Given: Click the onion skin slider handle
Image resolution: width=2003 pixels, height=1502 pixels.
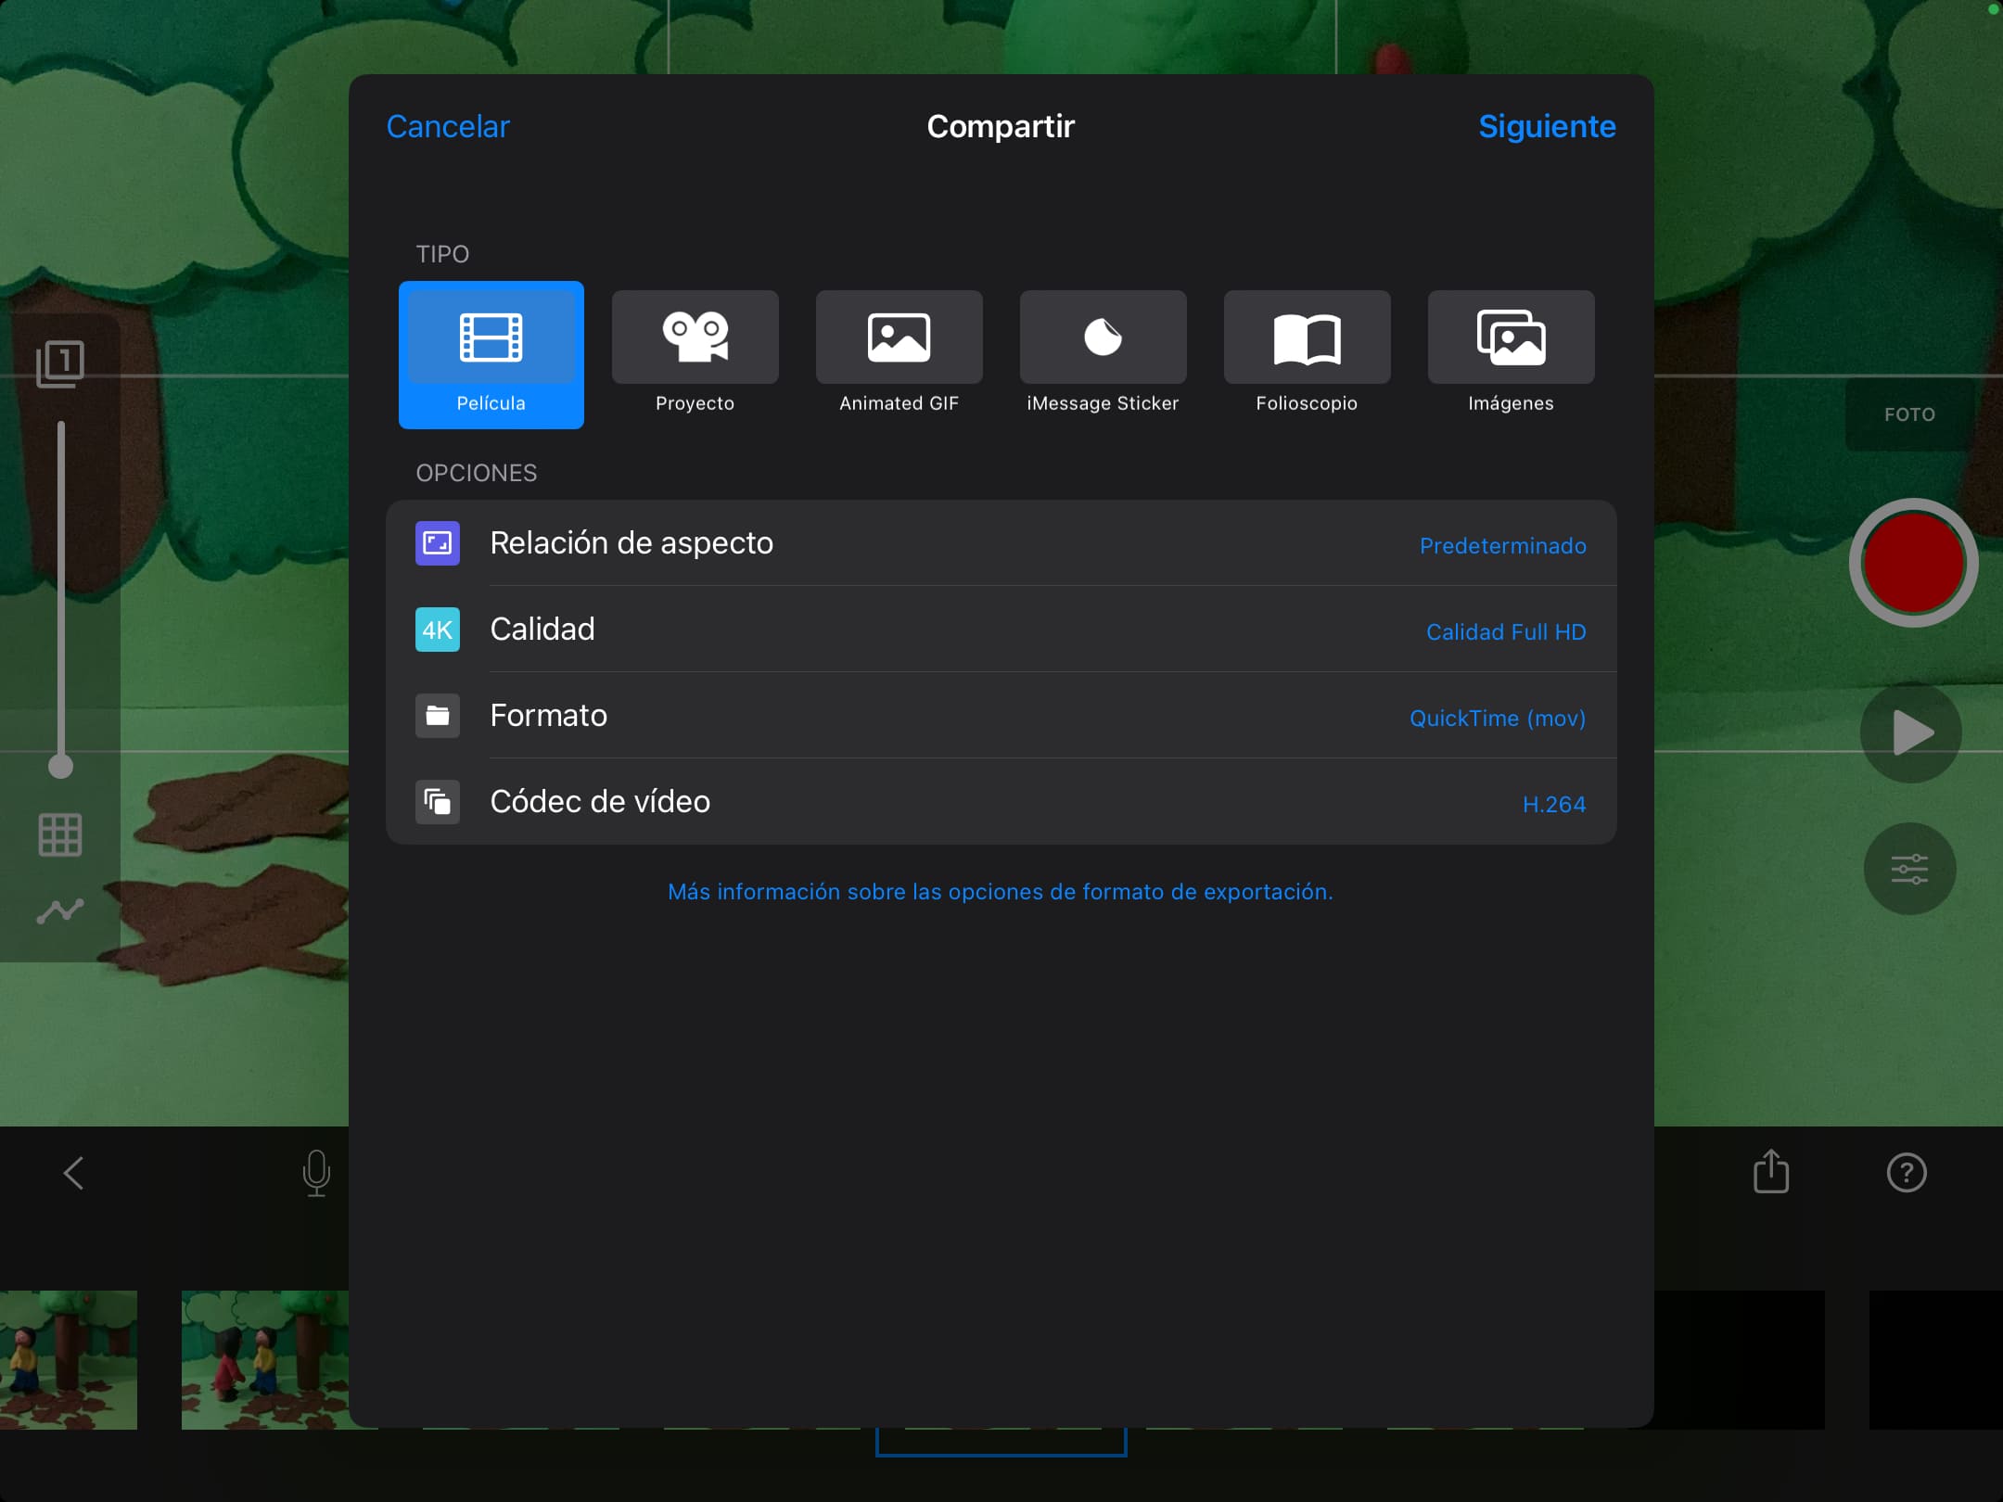Looking at the screenshot, I should (x=60, y=767).
